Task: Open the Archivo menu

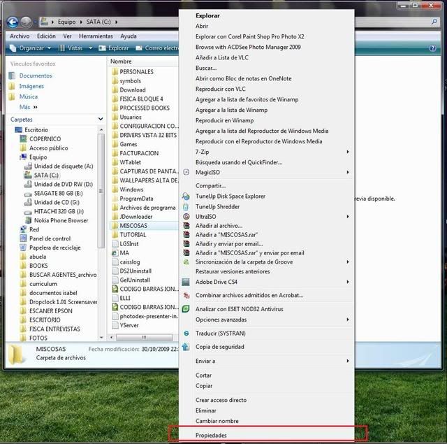Action: click(x=20, y=36)
